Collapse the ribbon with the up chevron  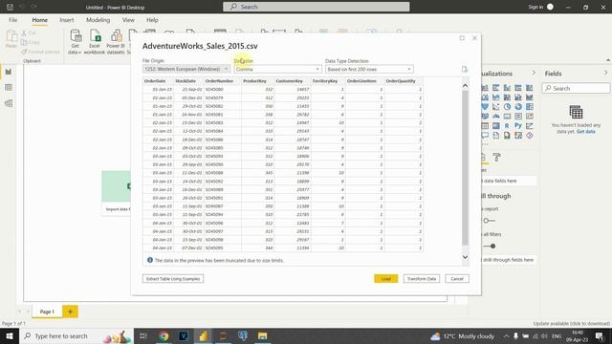point(608,60)
